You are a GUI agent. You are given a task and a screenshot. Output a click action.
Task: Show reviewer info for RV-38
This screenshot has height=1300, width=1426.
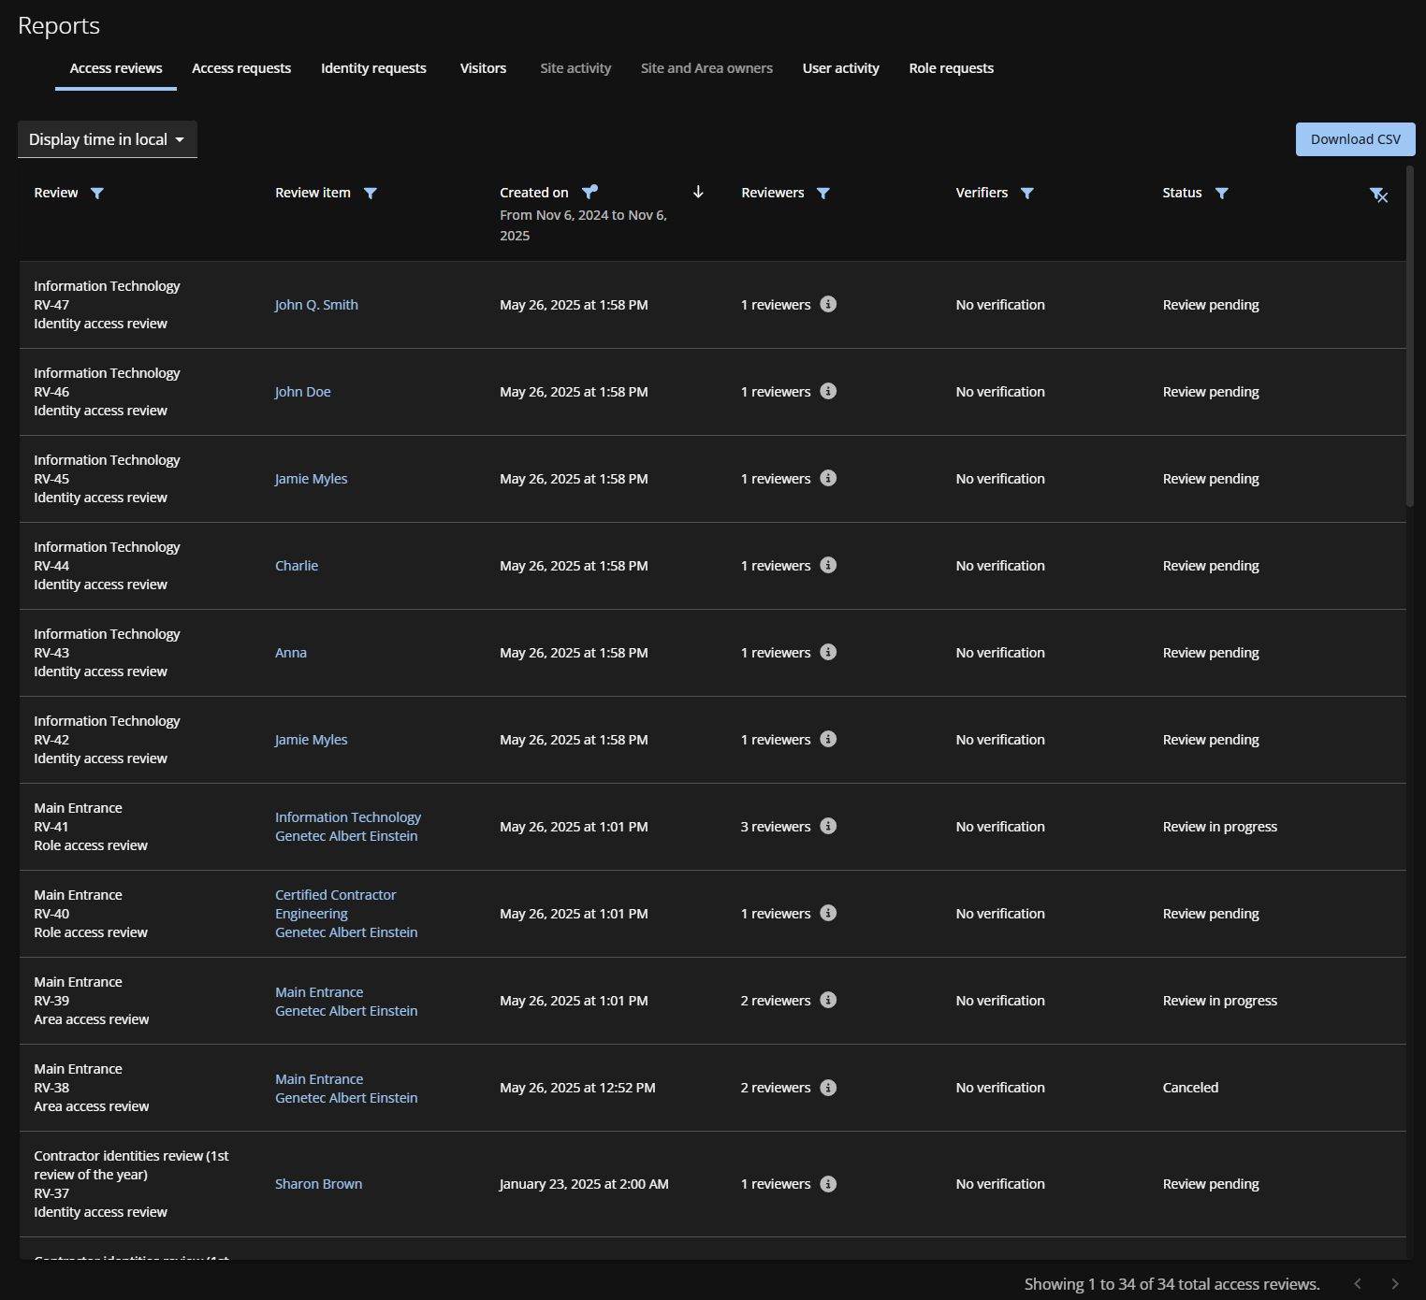pos(828,1088)
